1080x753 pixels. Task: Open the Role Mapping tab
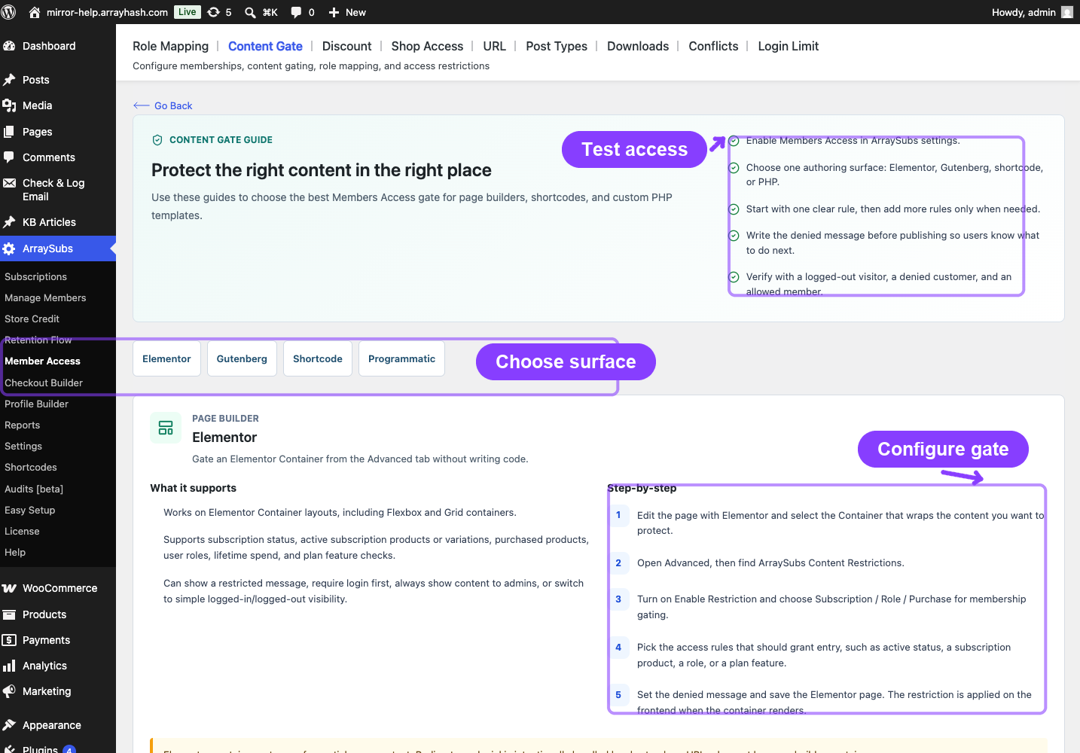point(170,46)
